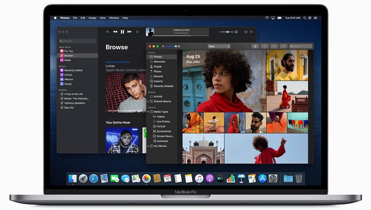Click the Complexities album artwork thumbnail
Image resolution: width=371 pixels, height=210 pixels.
150,32
